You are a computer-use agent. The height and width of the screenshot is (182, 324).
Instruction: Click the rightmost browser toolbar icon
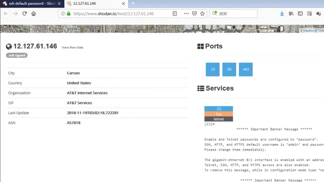point(318,13)
